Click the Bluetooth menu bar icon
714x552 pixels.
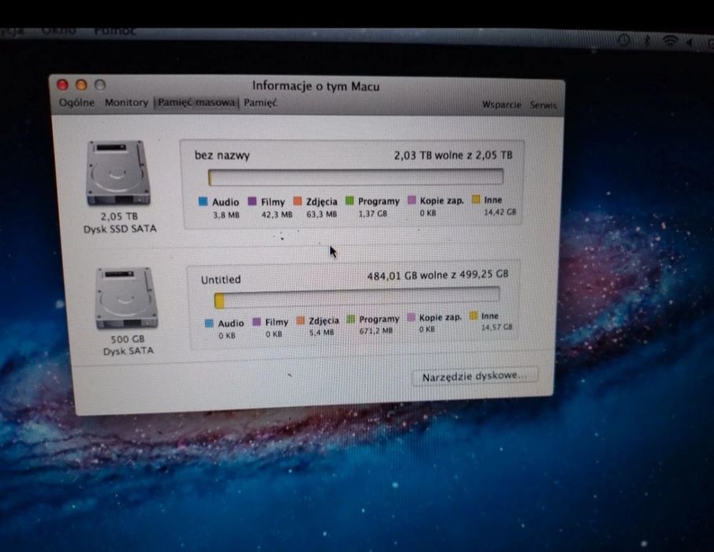647,41
